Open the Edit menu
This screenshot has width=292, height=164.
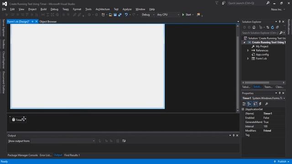(12, 9)
